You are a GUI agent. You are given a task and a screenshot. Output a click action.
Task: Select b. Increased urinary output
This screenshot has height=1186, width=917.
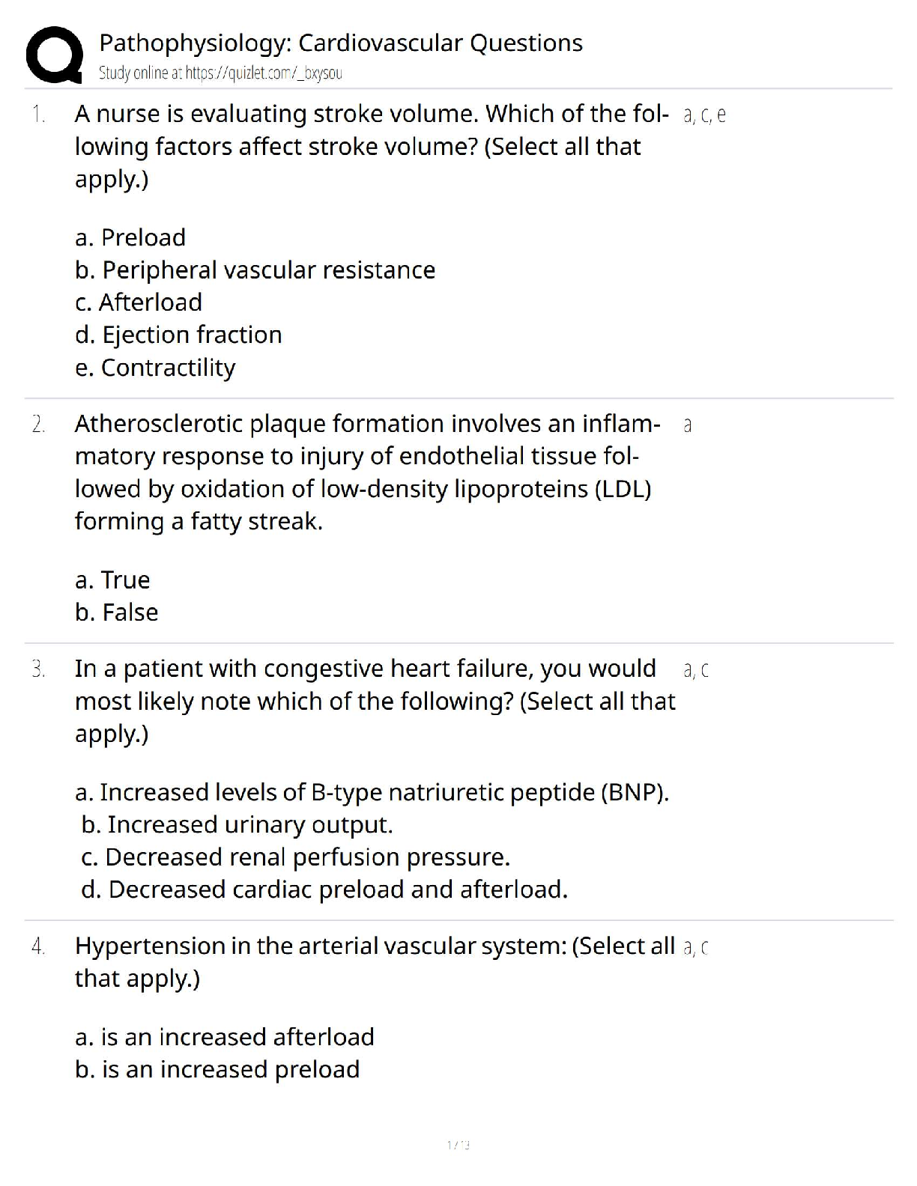coord(237,824)
